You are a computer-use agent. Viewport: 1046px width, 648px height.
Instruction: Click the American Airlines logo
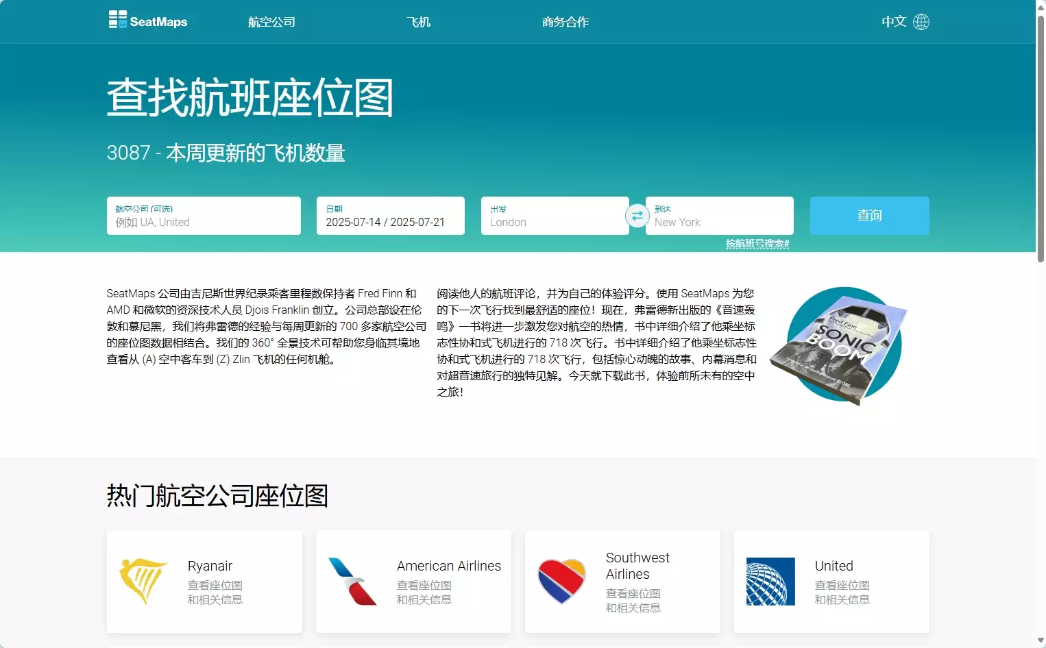click(x=352, y=582)
